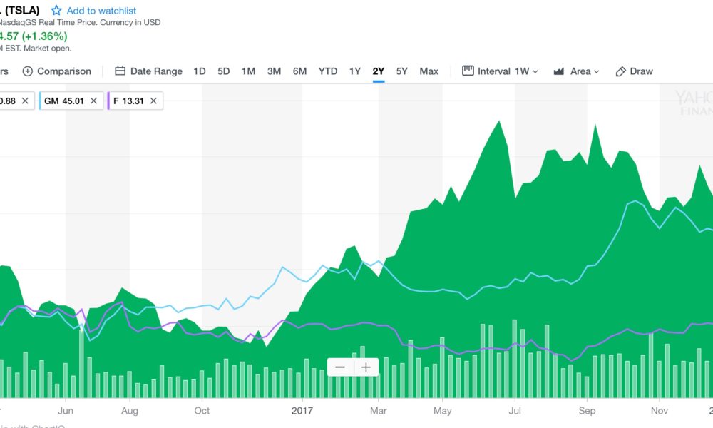Image resolution: width=713 pixels, height=428 pixels.
Task: Select the 3M range
Action: [x=275, y=71]
